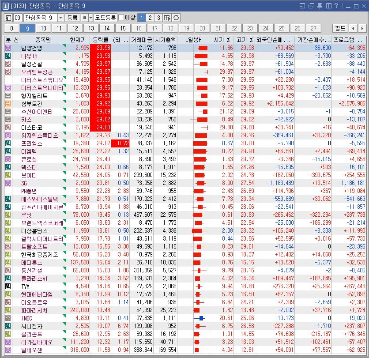
Task: Click the 종목명 column header
Action: pos(43,40)
